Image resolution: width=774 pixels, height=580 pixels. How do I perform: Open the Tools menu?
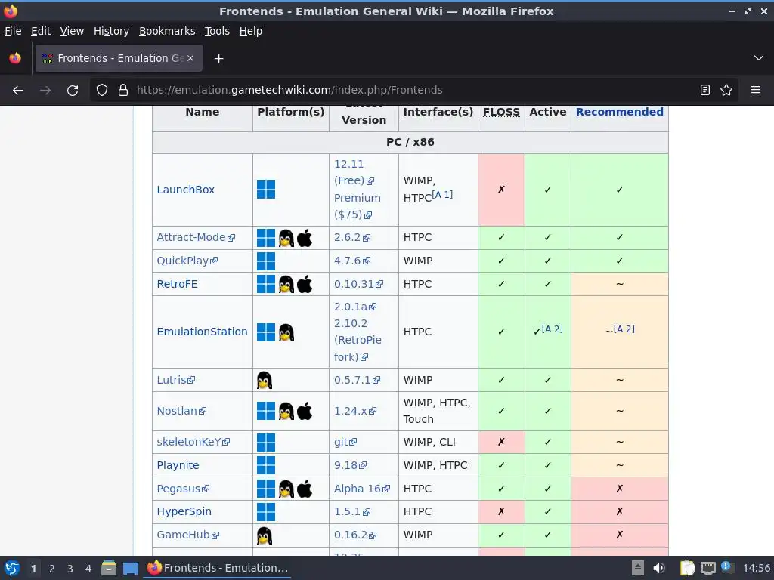pos(217,31)
